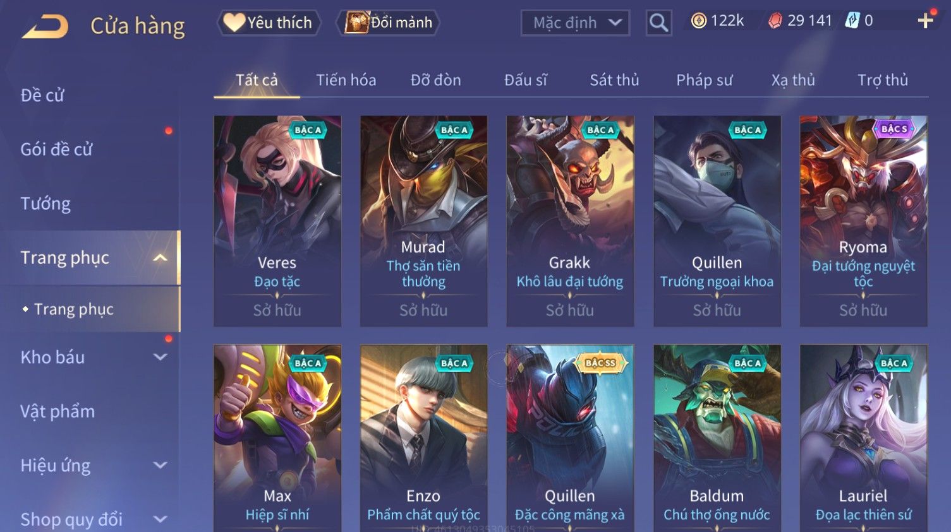This screenshot has width=951, height=532.
Task: Open the search magnifier icon
Action: 658,23
